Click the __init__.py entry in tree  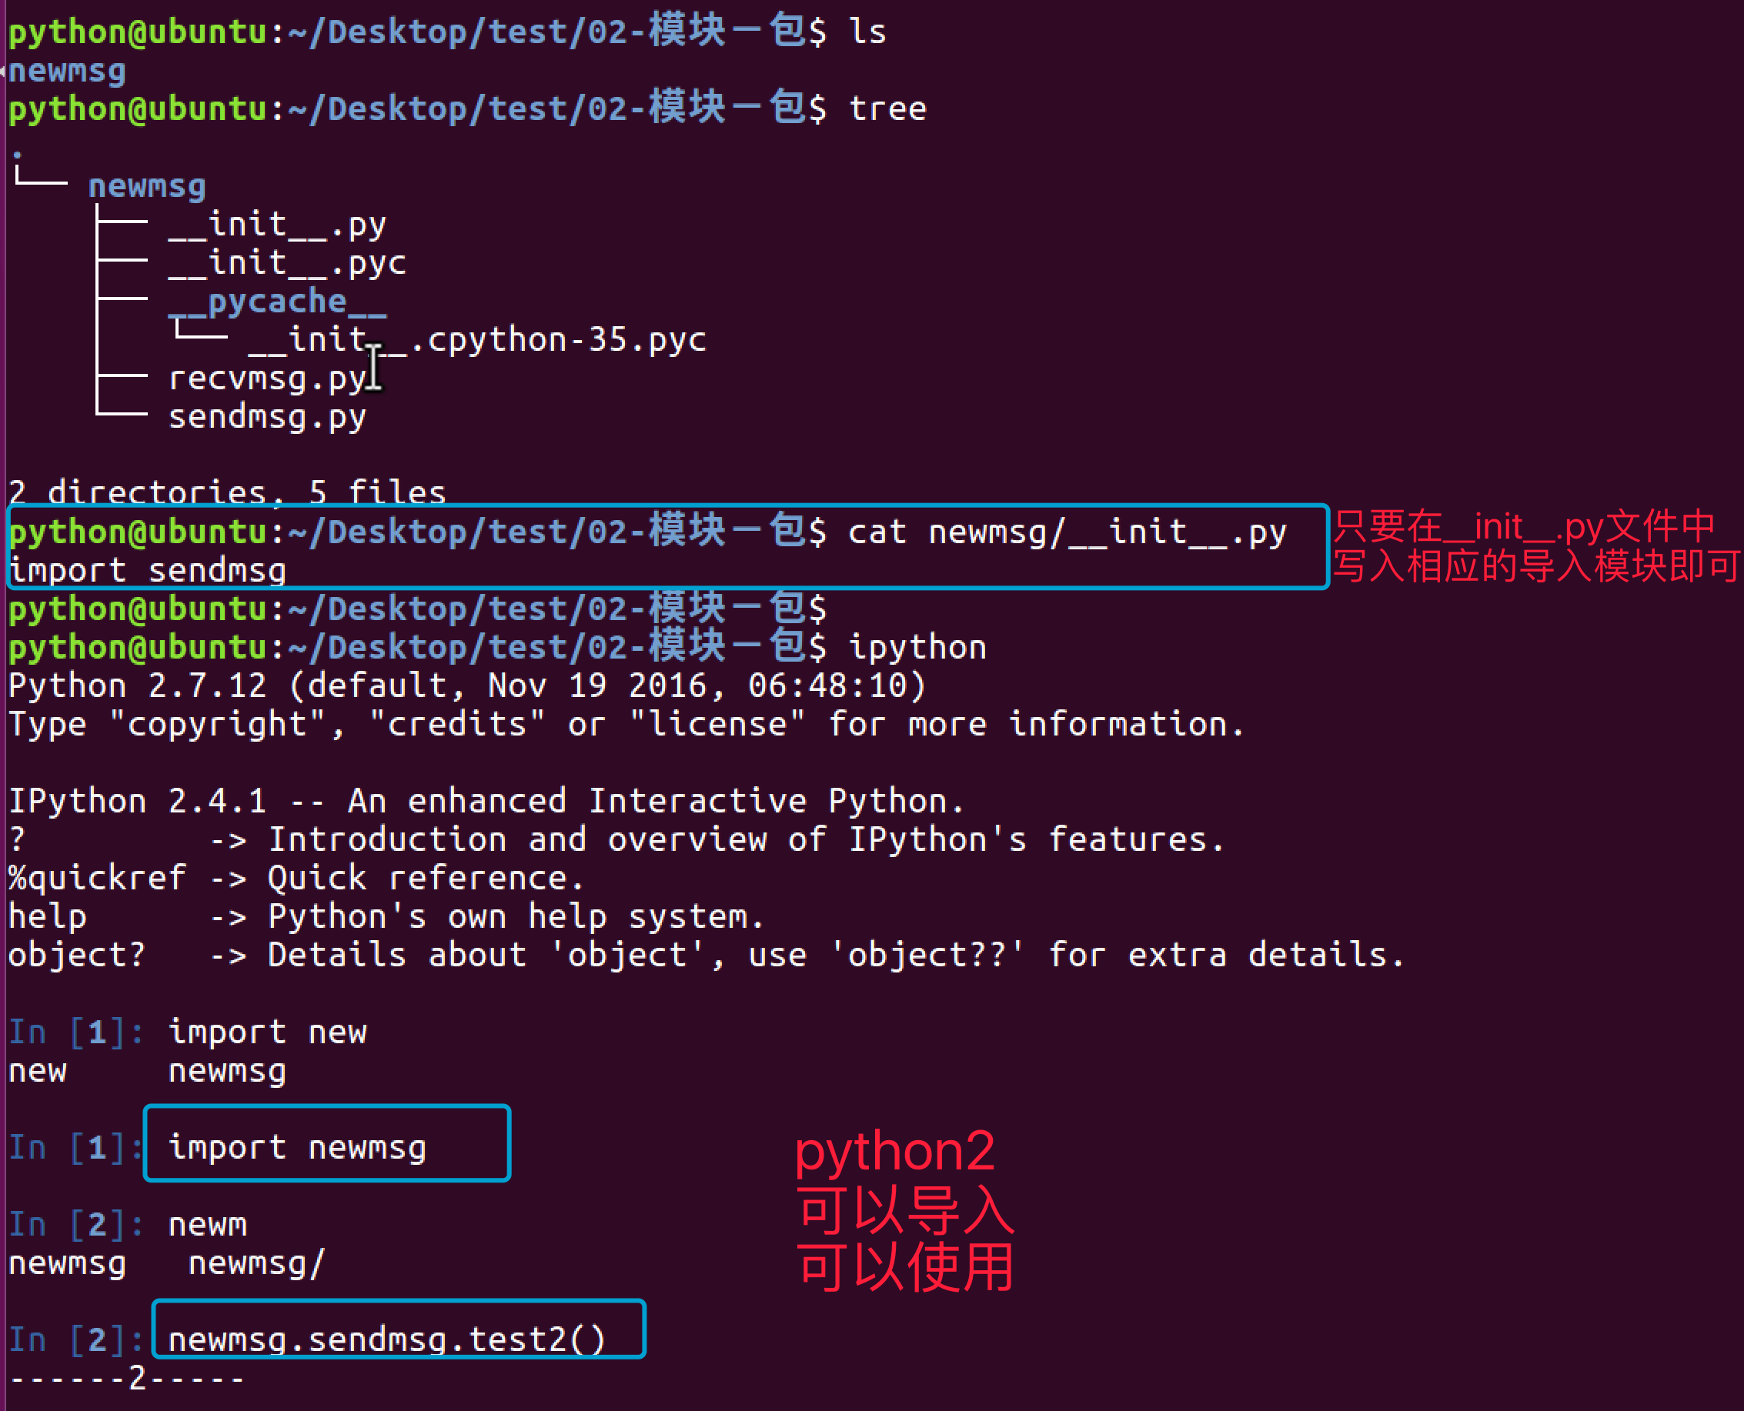tap(276, 225)
